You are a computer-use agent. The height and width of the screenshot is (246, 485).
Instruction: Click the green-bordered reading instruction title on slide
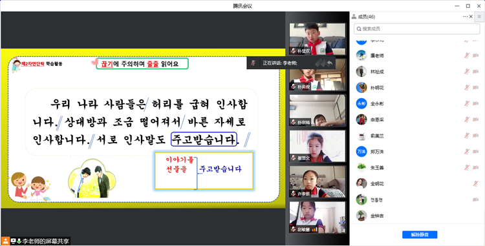(142, 64)
